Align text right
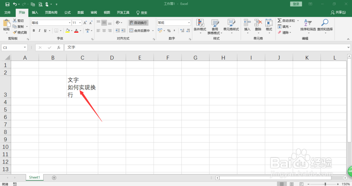 pyautogui.click(x=110, y=31)
